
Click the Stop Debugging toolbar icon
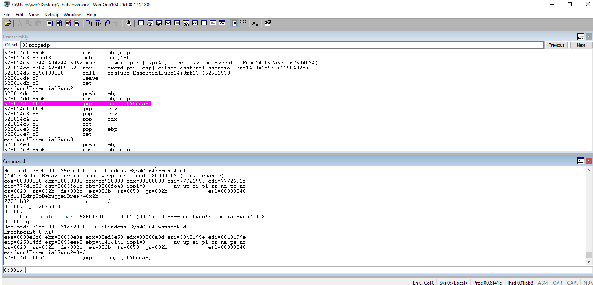[x=68, y=24]
